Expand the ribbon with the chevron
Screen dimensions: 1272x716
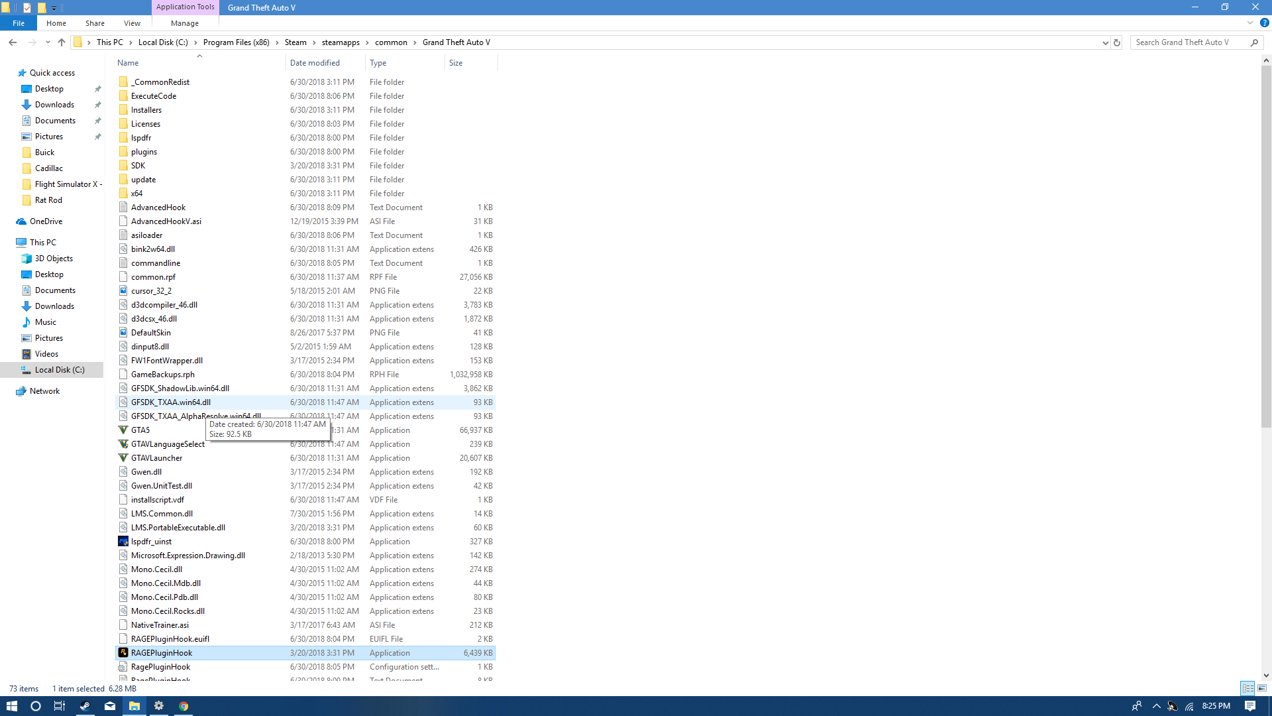coord(1250,23)
